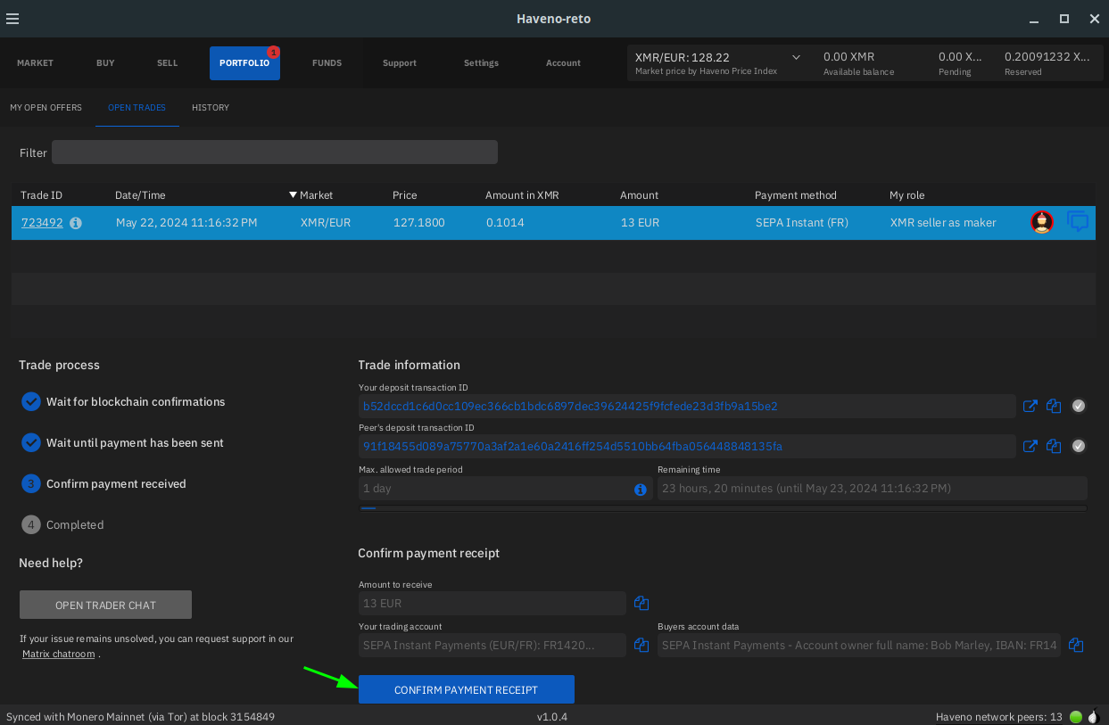Focus the Filter input field

tap(275, 152)
